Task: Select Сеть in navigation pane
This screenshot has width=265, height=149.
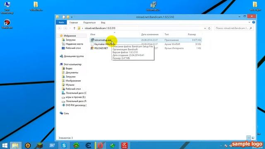Action: pos(66,113)
